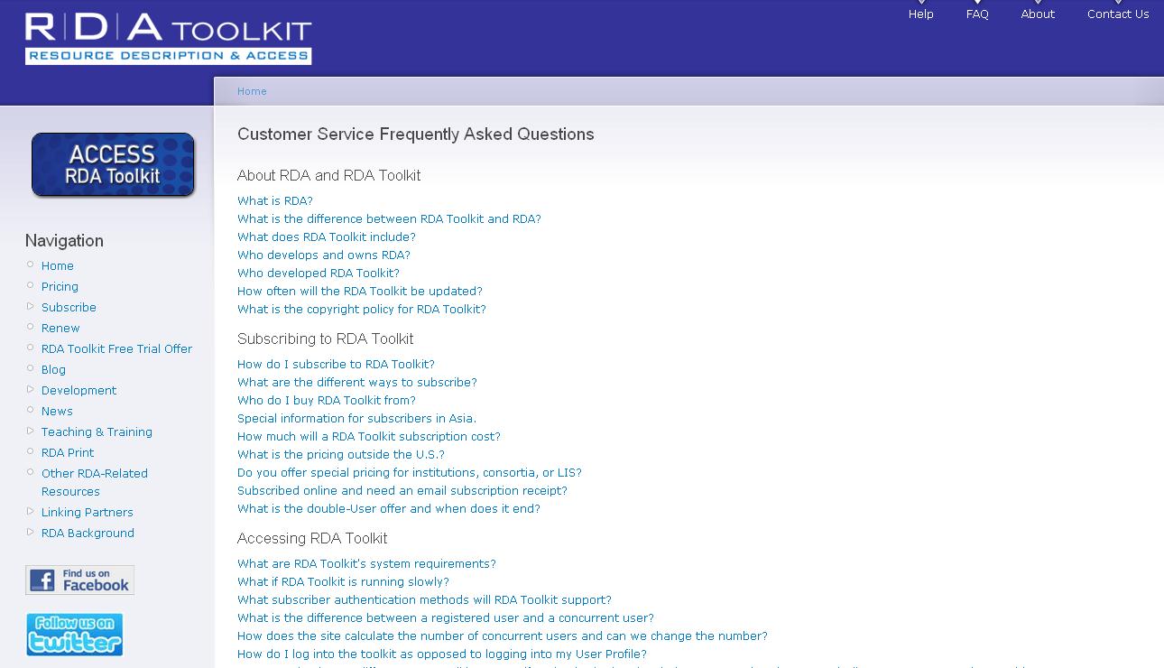The width and height of the screenshot is (1164, 668).
Task: Select Pricing in the Navigation sidebar
Action: 60,286
